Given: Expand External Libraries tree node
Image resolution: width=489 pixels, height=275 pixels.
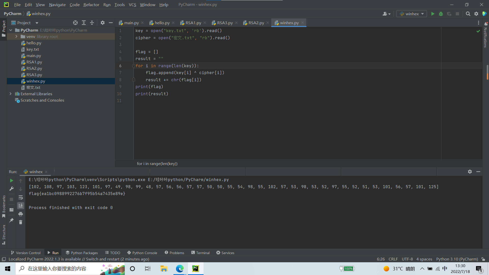Looking at the screenshot, I should click(10, 94).
